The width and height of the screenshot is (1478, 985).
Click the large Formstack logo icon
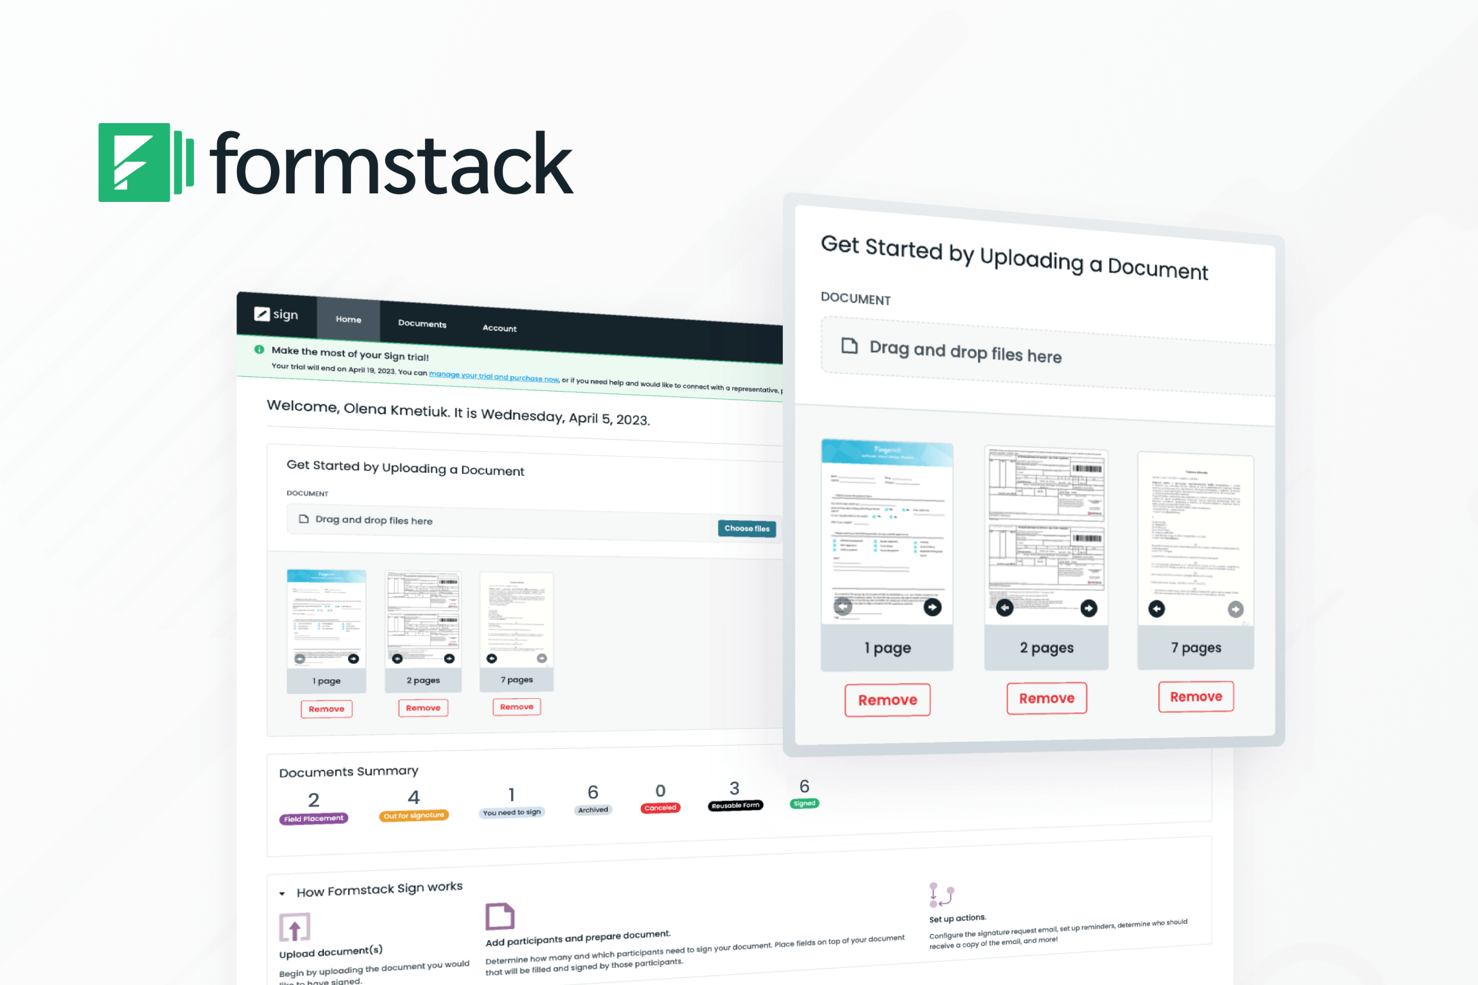click(147, 162)
